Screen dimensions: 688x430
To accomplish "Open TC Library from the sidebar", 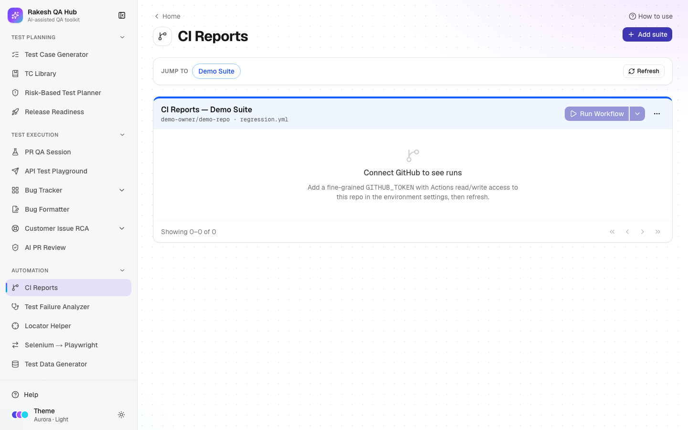I will point(68,74).
